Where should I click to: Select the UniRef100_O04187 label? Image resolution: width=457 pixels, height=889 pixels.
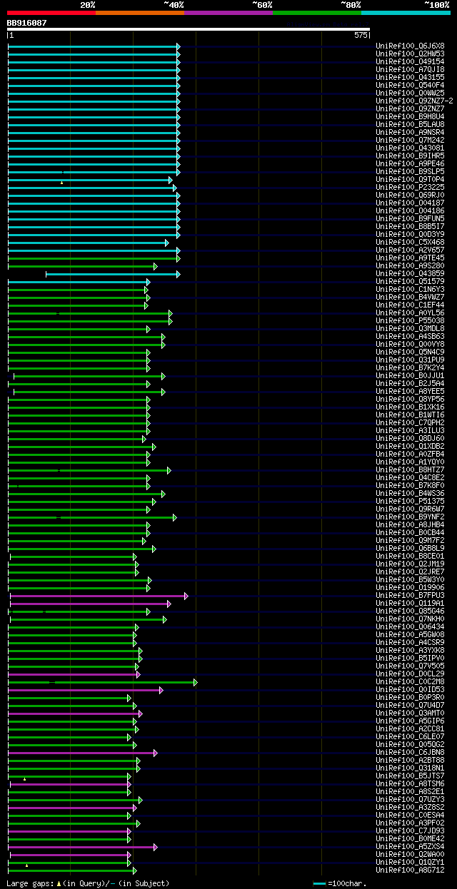[x=410, y=203]
